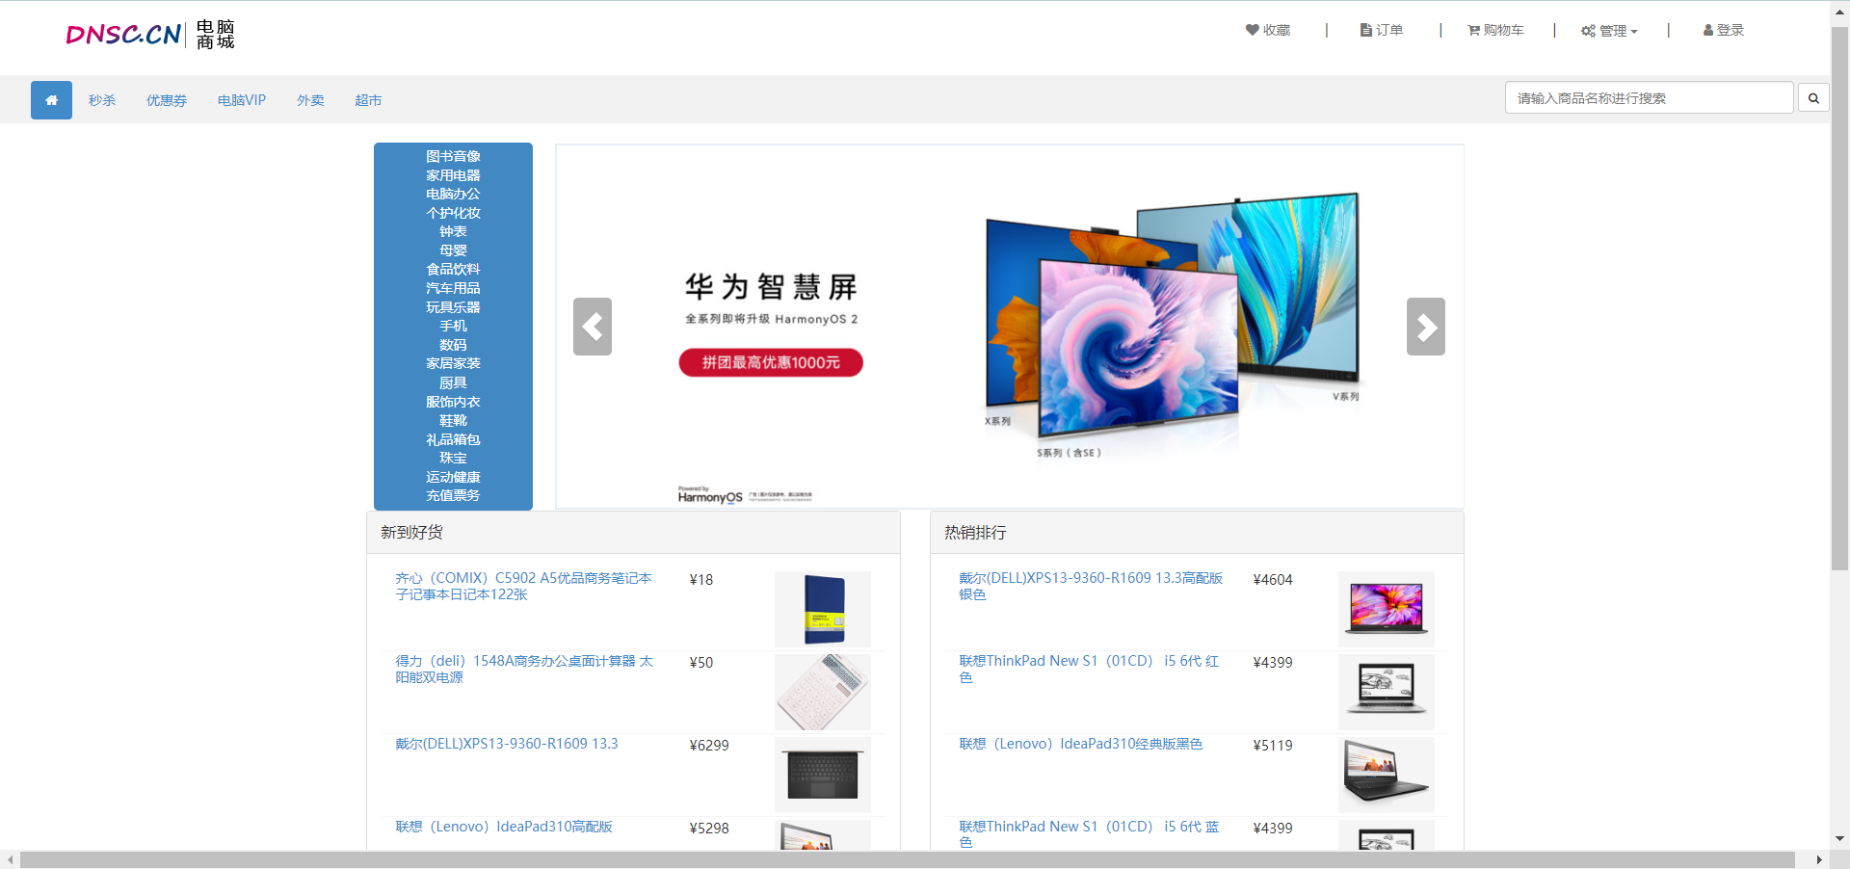Open 戴尔 XPS13-9360-R1609 13.3 link in 新到好货
Image resolution: width=1850 pixels, height=869 pixels.
(507, 744)
